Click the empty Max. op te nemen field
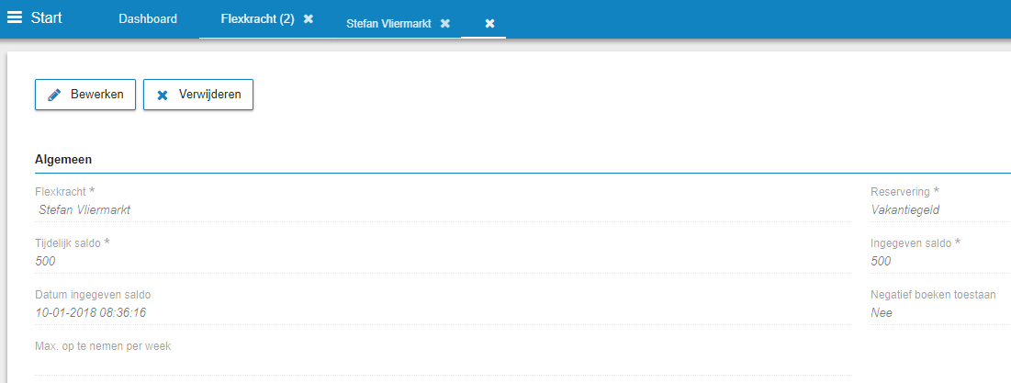This screenshot has width=1011, height=383. 443,365
